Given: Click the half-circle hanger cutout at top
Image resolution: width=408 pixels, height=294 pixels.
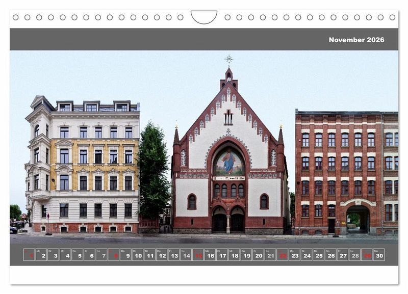Looking at the screenshot, I should (204, 17).
